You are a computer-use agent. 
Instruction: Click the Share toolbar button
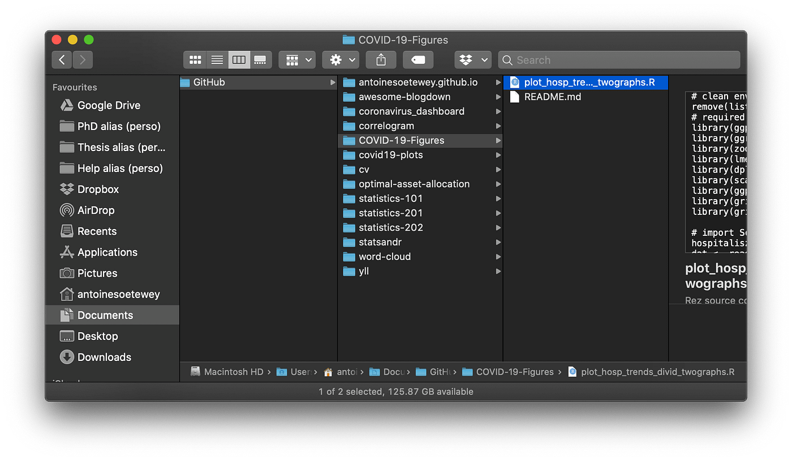click(x=381, y=60)
